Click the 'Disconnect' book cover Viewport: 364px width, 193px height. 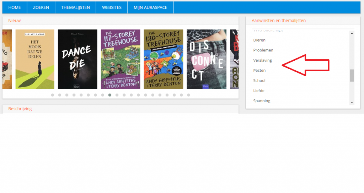[207, 59]
